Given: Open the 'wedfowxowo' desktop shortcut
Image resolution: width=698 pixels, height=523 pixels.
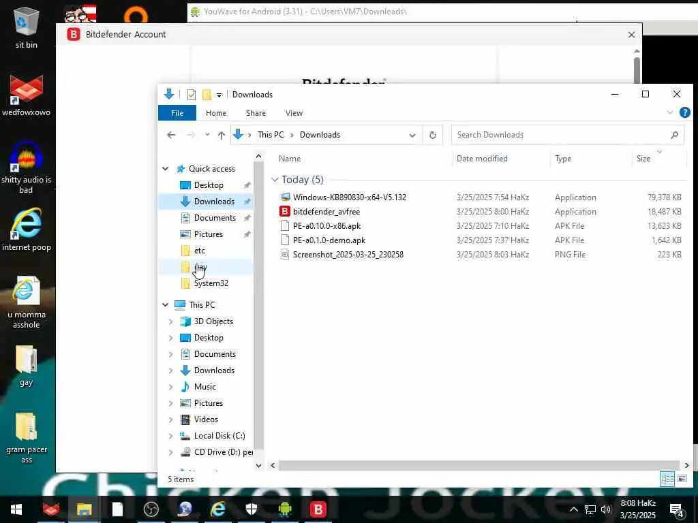Looking at the screenshot, I should [27, 95].
